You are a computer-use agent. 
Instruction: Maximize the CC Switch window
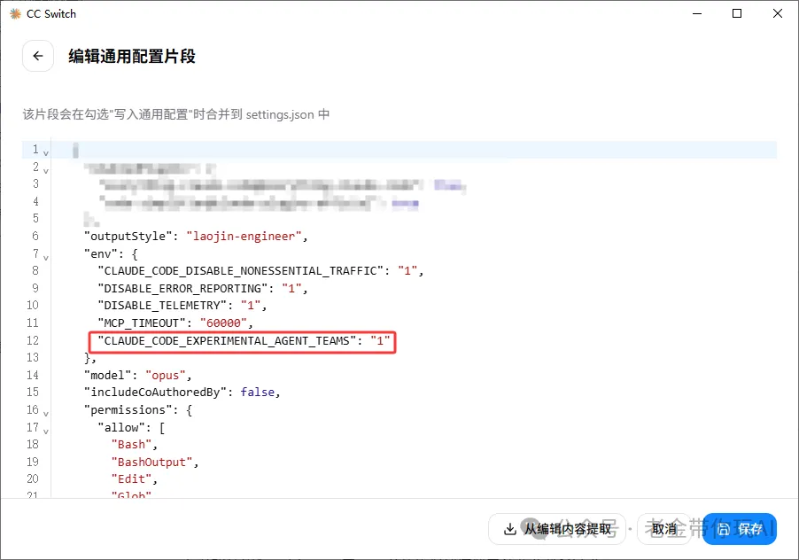point(737,13)
